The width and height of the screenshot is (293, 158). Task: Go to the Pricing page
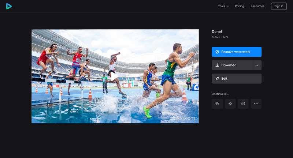pyautogui.click(x=240, y=6)
